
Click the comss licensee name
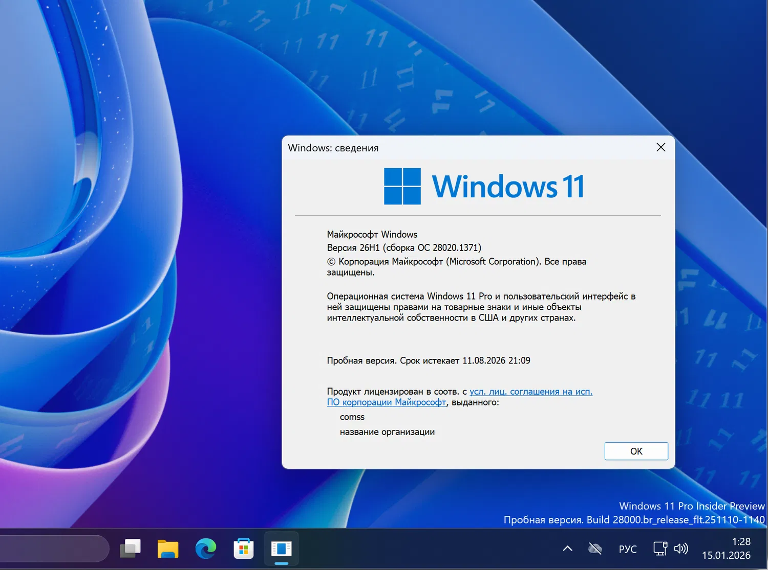pos(352,417)
